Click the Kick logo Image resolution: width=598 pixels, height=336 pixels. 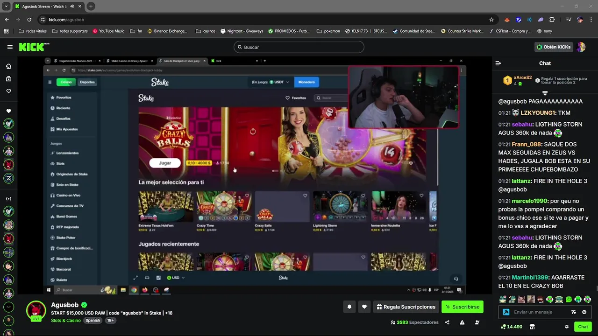pos(34,47)
